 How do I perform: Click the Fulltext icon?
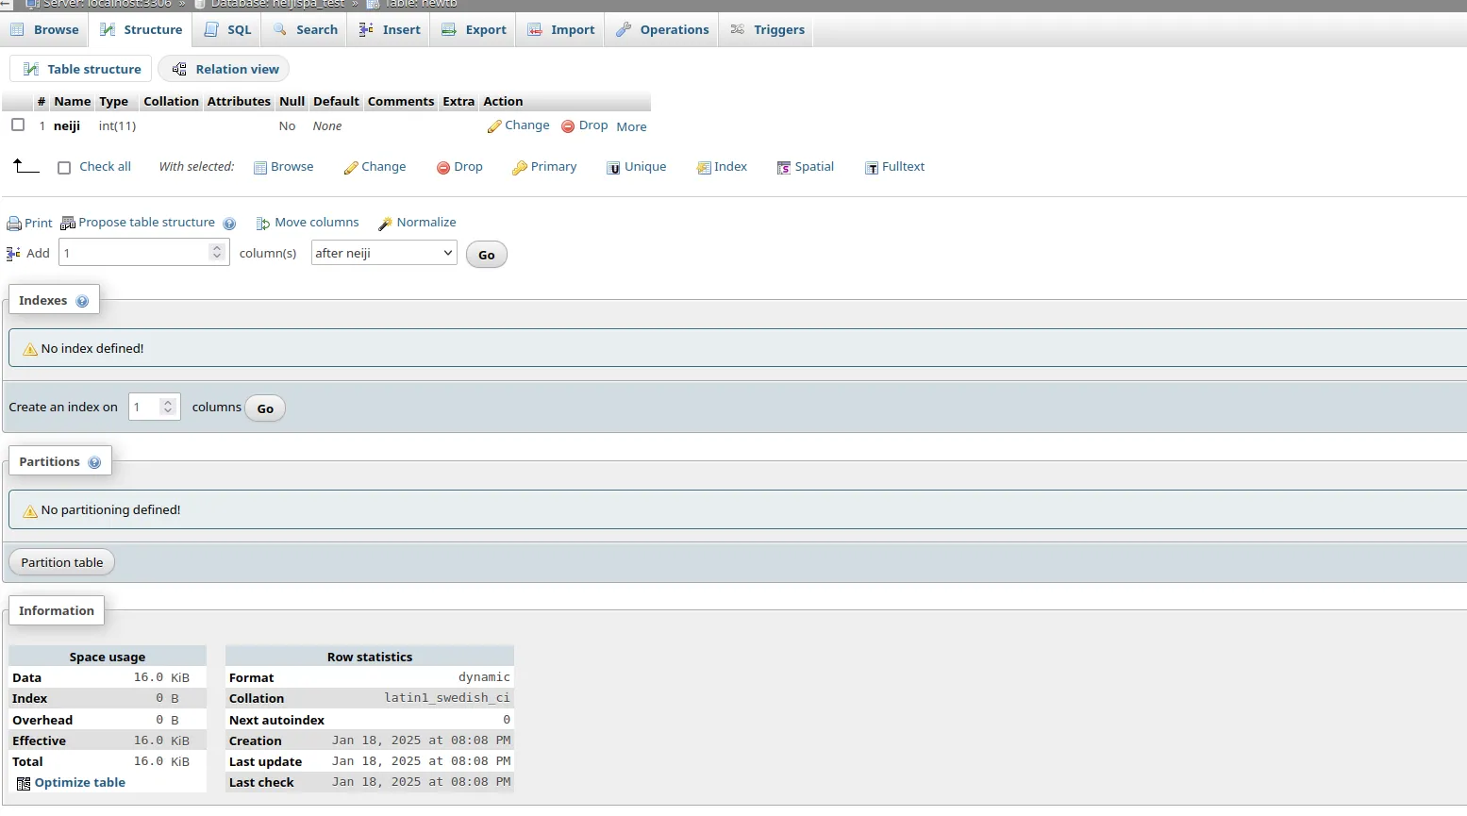(872, 168)
